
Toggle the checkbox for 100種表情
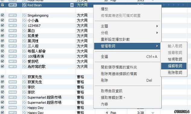(2, 56)
